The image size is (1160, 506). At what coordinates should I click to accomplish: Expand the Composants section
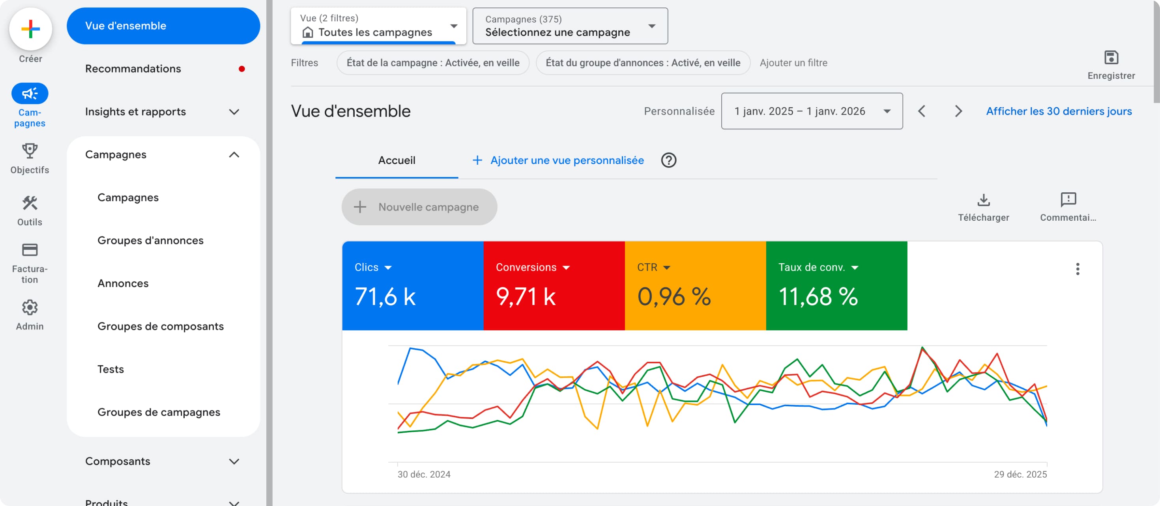point(234,461)
